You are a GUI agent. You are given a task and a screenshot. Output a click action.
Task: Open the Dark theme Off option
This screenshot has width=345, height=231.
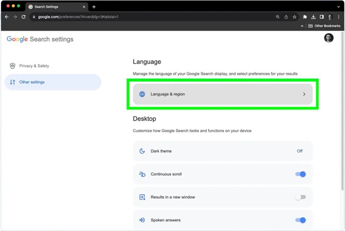click(x=299, y=151)
